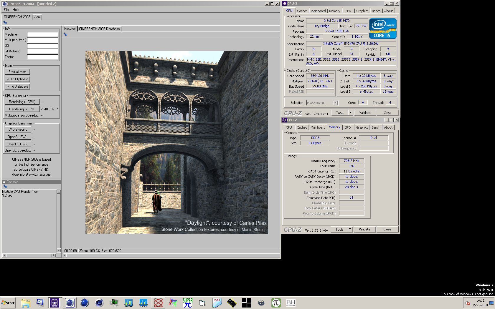Click the pin icon under the Pictures tab
495x309 pixels.
(65, 34)
